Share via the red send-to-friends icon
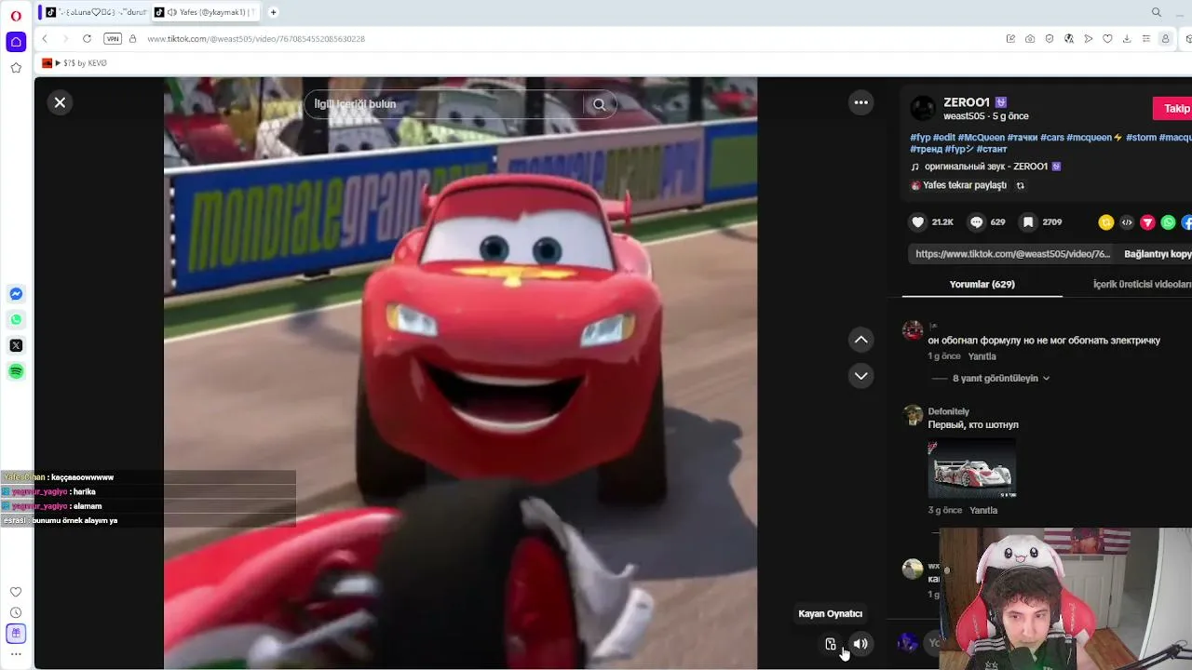 [x=1147, y=222]
